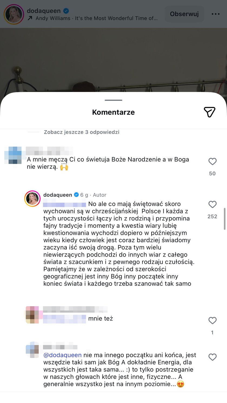The image size is (227, 403).
Task: Like the "mnie też" comment
Action: [212, 321]
